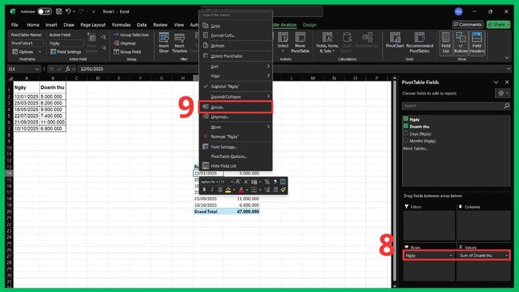
Task: Select Group... in context menu
Action: 236,107
